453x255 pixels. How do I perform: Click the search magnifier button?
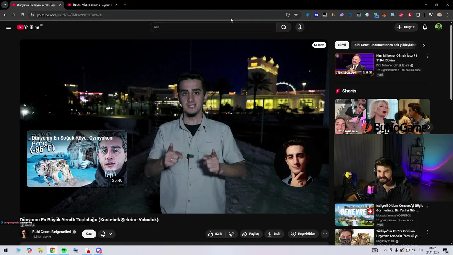(284, 27)
